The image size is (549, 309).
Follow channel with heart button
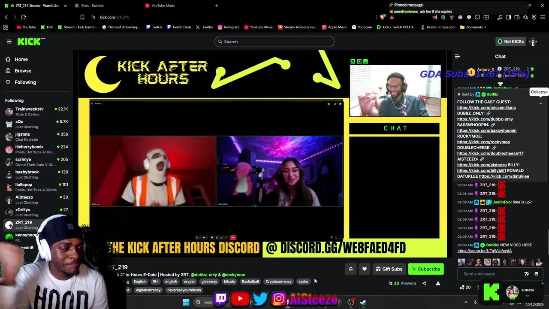(365, 269)
